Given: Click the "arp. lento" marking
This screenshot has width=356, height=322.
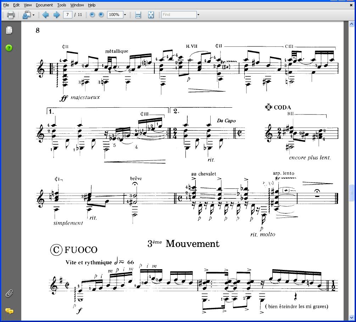Looking at the screenshot, I should coord(284,173).
